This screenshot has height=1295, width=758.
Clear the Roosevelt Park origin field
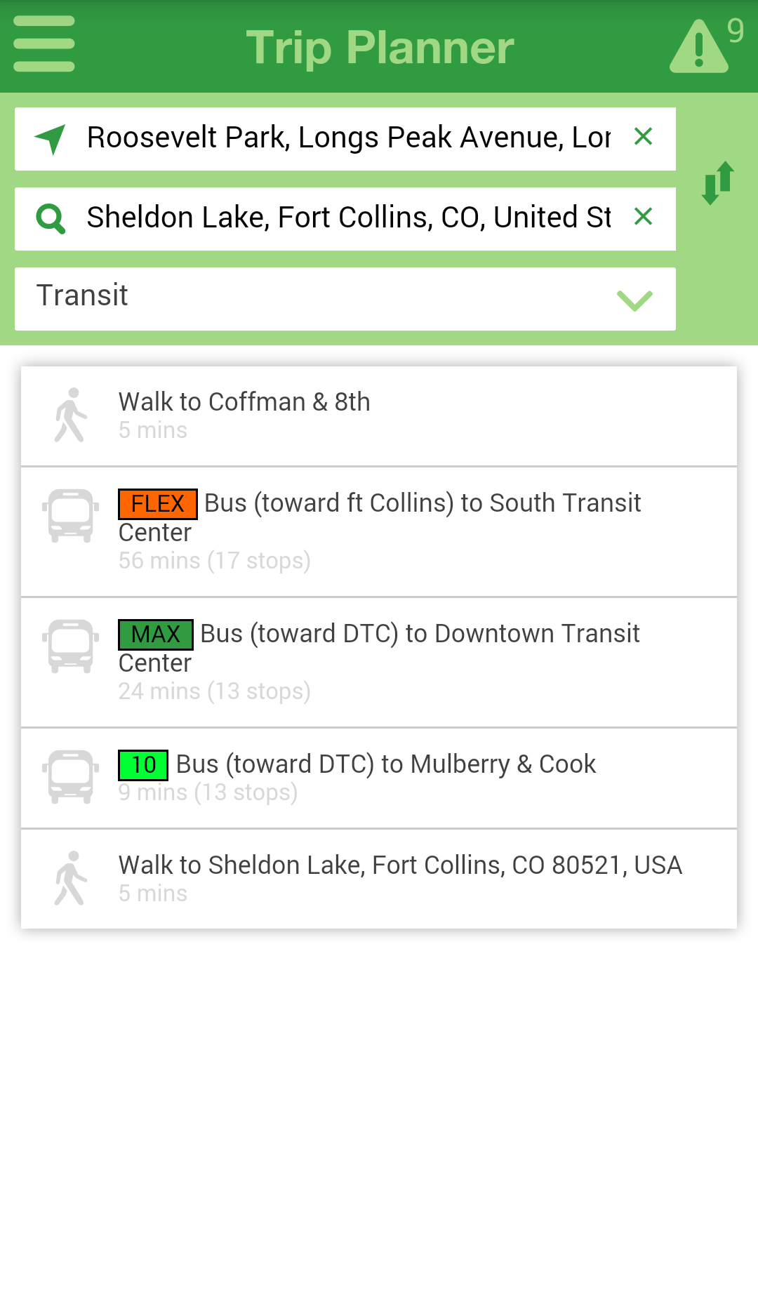643,136
